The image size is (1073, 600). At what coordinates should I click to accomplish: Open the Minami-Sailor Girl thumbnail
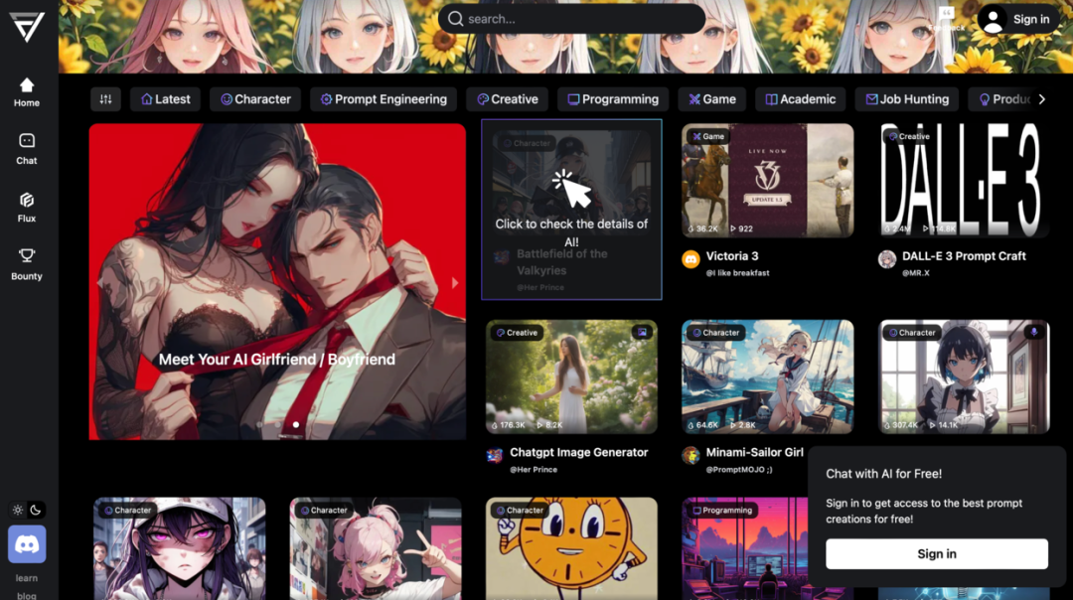767,376
